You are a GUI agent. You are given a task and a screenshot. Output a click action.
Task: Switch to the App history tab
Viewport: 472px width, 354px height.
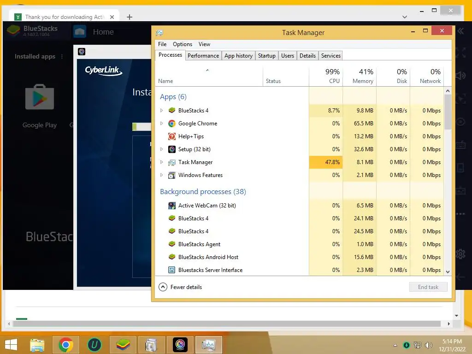coord(238,56)
